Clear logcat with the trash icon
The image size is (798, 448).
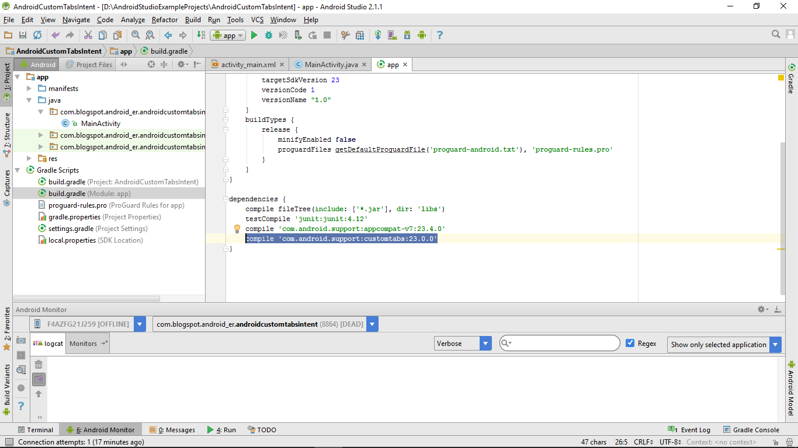pos(39,365)
